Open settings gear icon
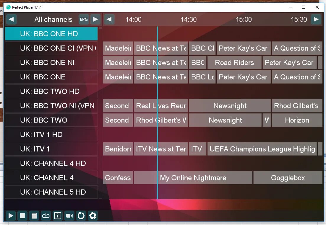The image size is (326, 225). [x=93, y=216]
